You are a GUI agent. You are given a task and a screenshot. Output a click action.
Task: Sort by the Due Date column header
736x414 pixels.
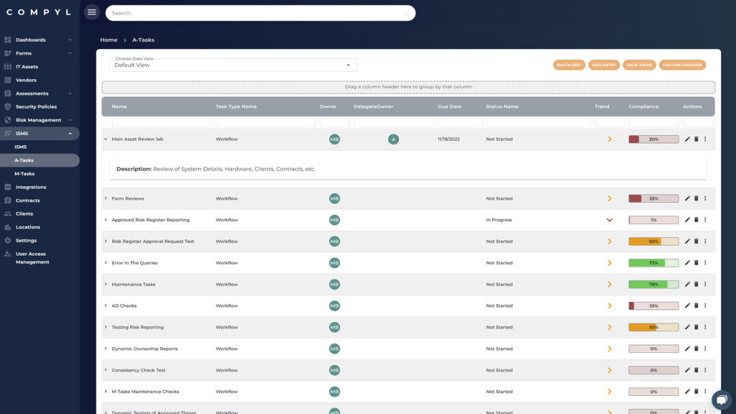[449, 106]
